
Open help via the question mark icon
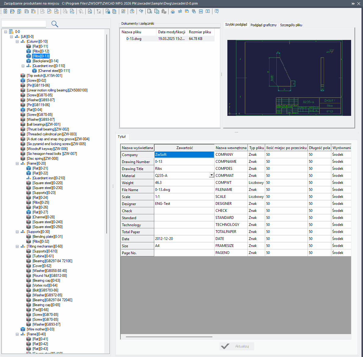(216, 11)
